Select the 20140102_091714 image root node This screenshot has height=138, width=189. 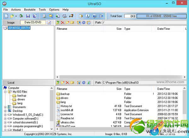click(x=19, y=28)
